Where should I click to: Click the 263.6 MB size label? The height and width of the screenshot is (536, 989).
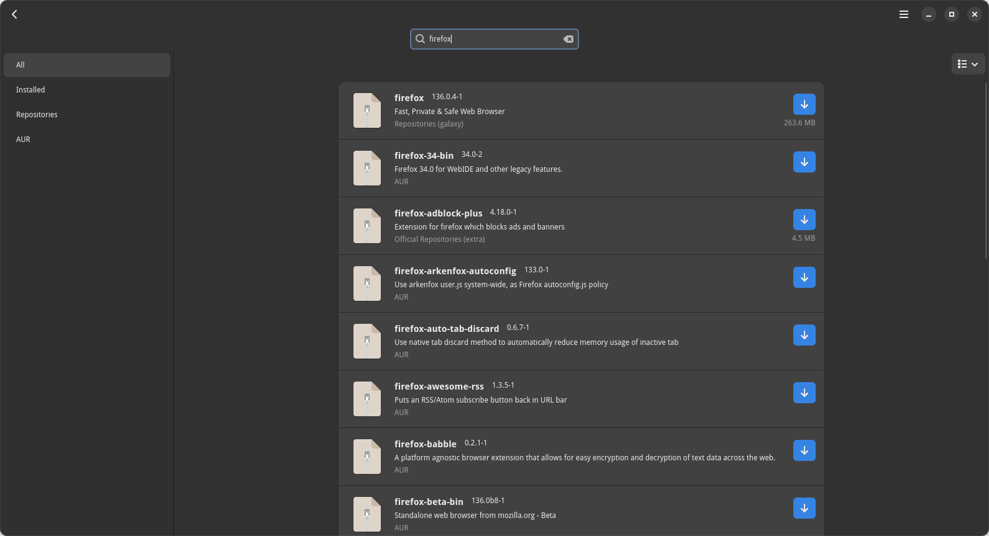click(x=800, y=123)
